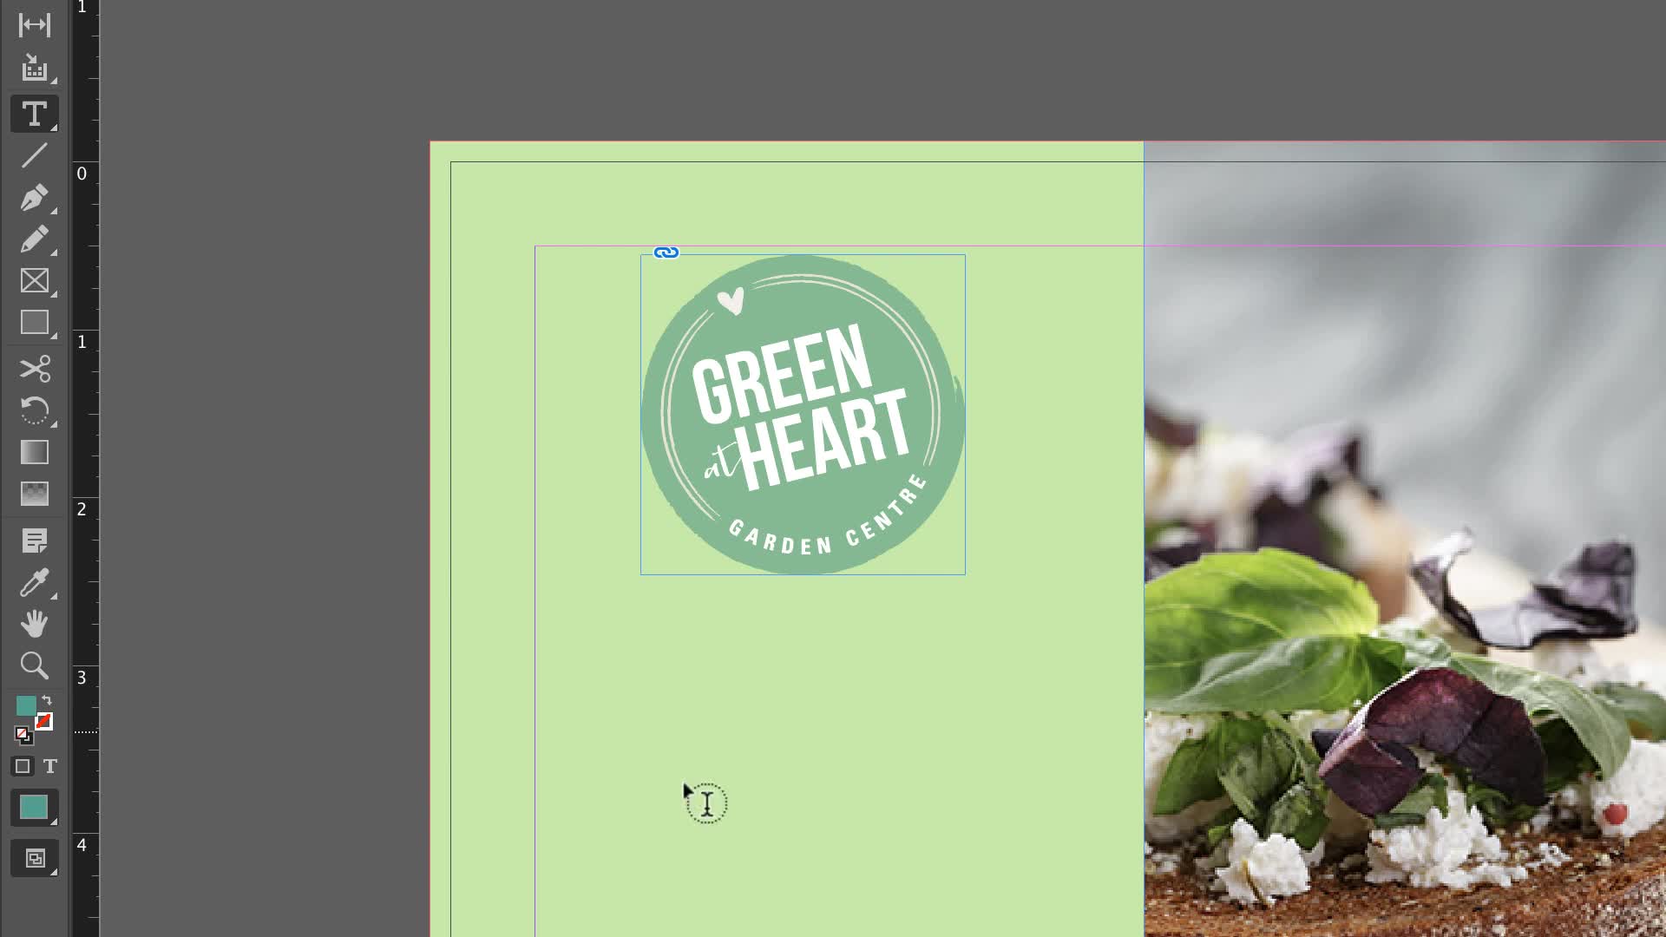Select the Green at Heart logo image
This screenshot has height=937, width=1666.
[803, 414]
